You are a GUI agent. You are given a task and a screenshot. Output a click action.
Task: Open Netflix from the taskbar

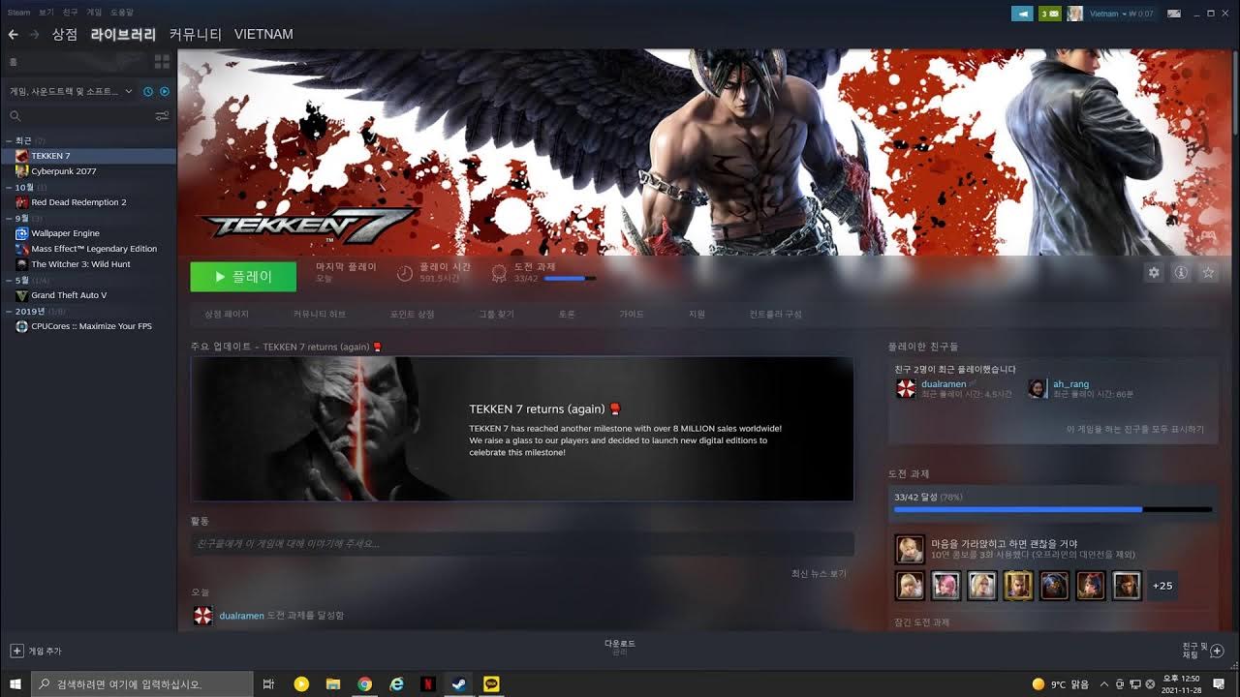tap(428, 683)
